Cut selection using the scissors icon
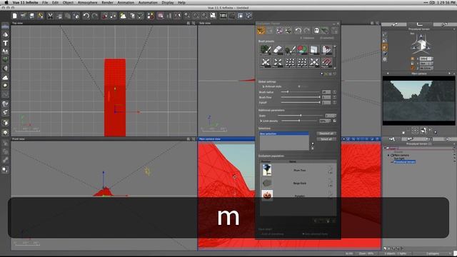 pos(50,16)
